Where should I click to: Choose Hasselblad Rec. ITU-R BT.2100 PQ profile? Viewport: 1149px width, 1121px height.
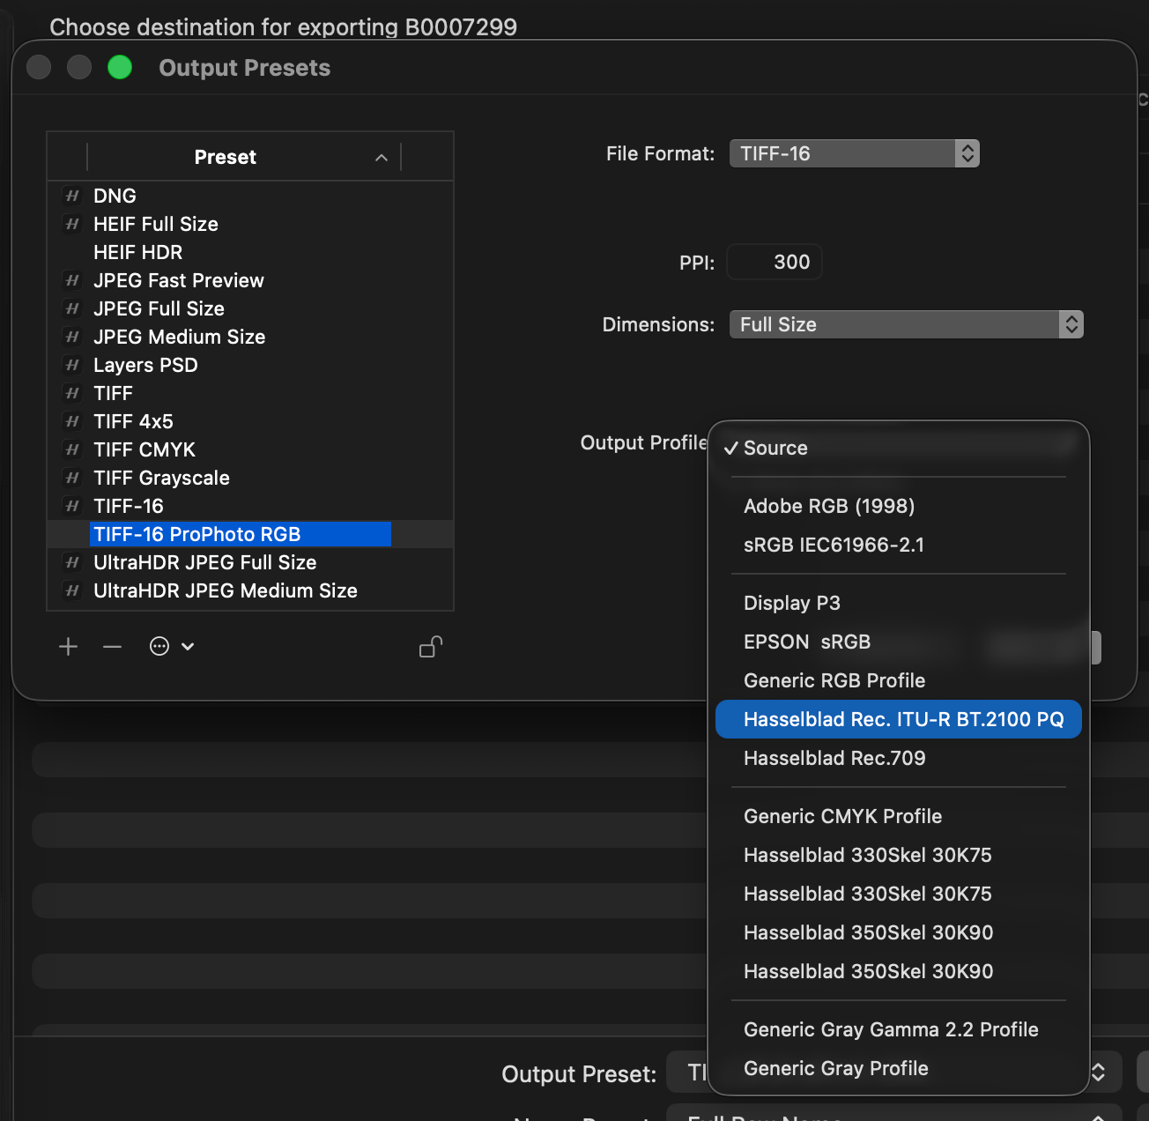[903, 719]
